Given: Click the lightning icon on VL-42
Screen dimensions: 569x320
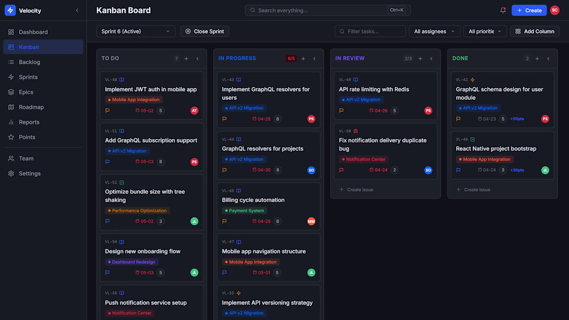Looking at the screenshot, I should (472, 80).
